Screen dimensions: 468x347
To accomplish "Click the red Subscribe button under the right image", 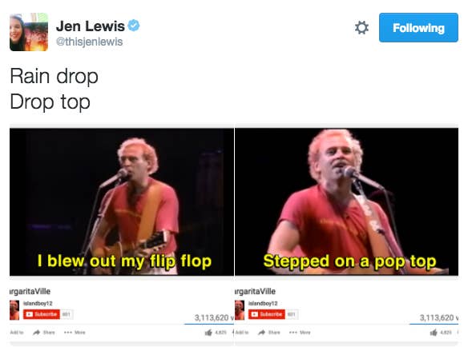I will tap(267, 314).
